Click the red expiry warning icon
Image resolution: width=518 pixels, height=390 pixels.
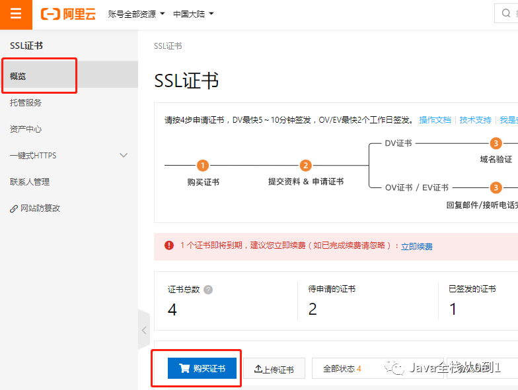169,245
